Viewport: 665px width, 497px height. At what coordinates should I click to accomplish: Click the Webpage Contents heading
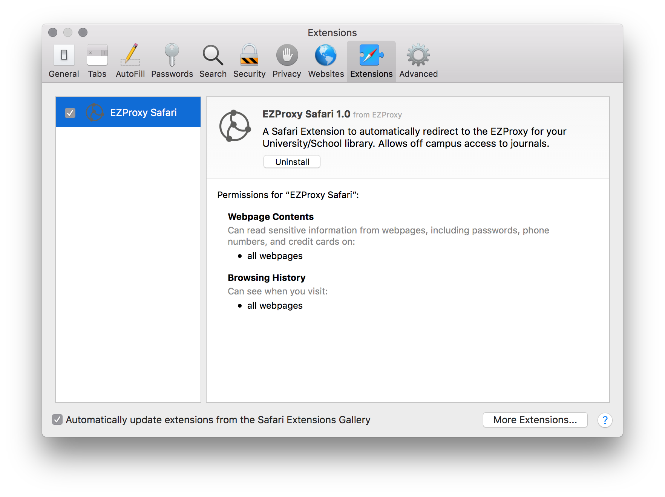[271, 217]
